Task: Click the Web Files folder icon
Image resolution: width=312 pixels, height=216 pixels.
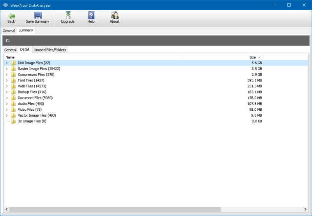Action: (13, 86)
